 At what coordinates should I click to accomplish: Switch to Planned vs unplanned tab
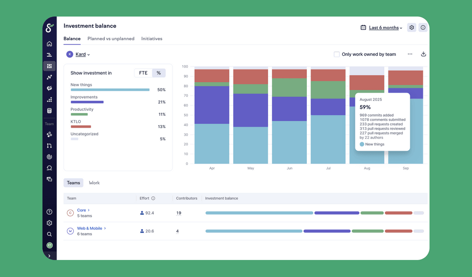pos(111,38)
